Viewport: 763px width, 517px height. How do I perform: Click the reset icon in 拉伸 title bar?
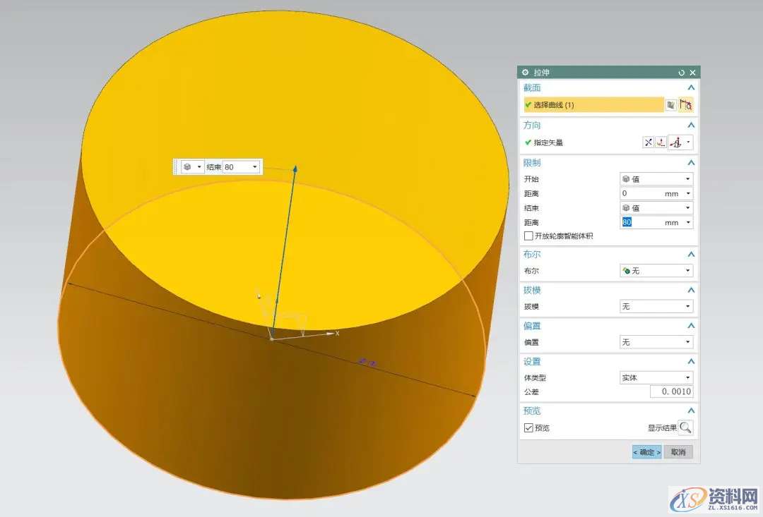(682, 73)
